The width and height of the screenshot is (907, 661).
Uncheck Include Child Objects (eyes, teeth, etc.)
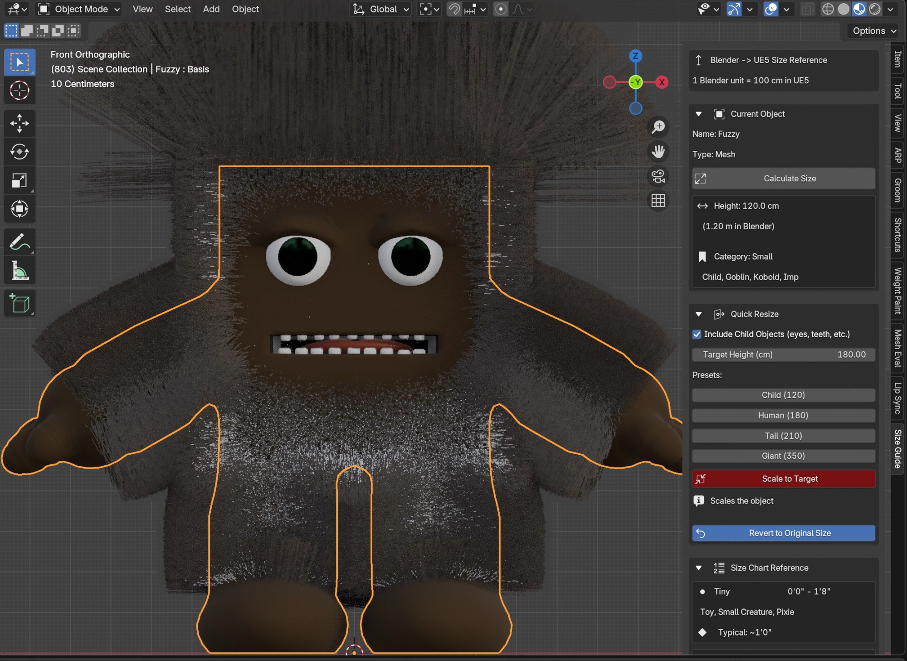[697, 334]
